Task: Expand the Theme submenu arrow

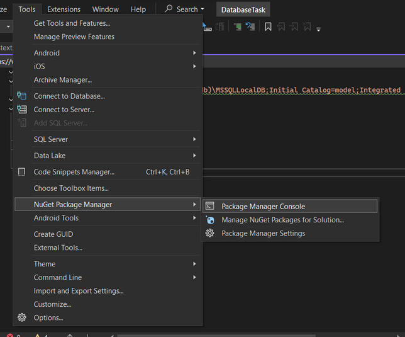Action: (194, 264)
